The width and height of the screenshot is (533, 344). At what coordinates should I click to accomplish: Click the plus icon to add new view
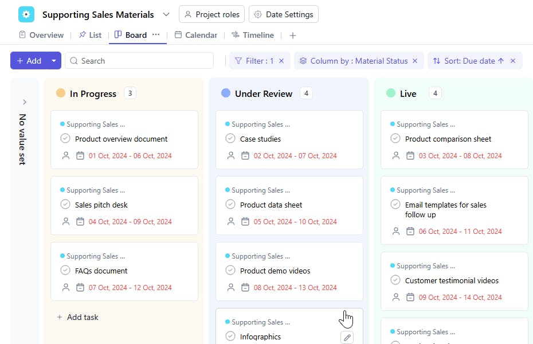[x=293, y=36]
